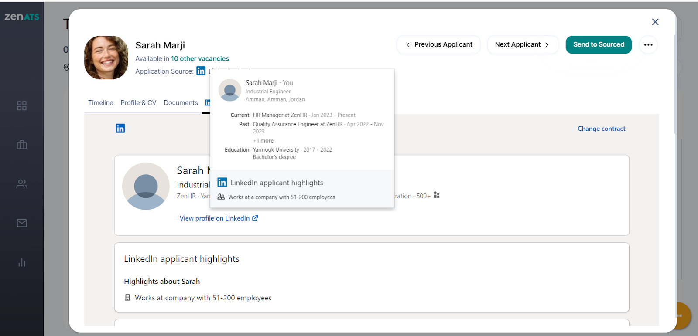Click Sarah Marji's profile photo
This screenshot has width=698, height=336.
106,58
